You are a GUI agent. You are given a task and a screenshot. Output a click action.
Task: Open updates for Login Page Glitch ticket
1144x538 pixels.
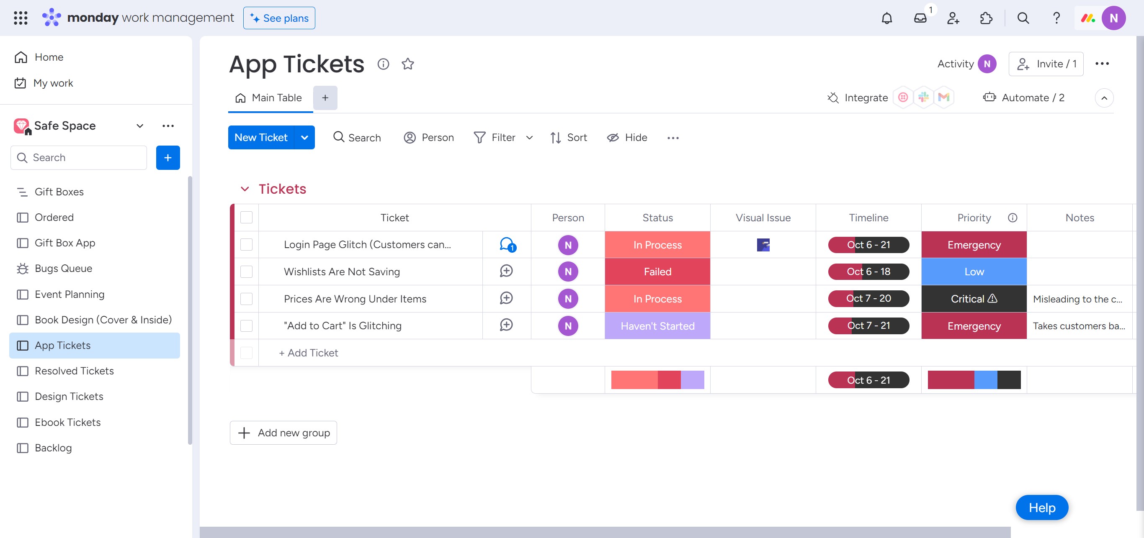click(x=506, y=244)
